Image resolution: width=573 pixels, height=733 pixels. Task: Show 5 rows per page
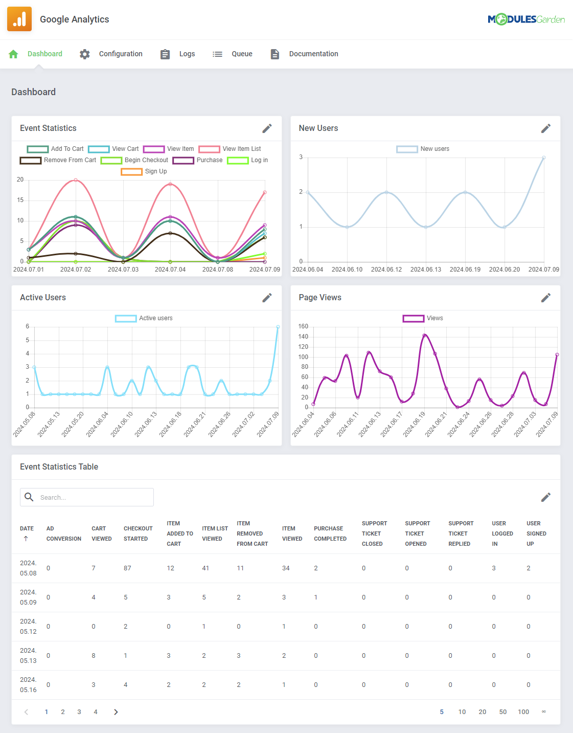pos(442,712)
